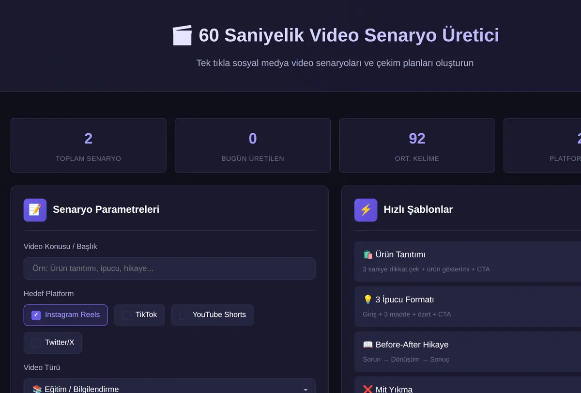Viewport: 581px width, 393px height.
Task: Choose the 3 İpucu Formatı template
Action: [468, 306]
